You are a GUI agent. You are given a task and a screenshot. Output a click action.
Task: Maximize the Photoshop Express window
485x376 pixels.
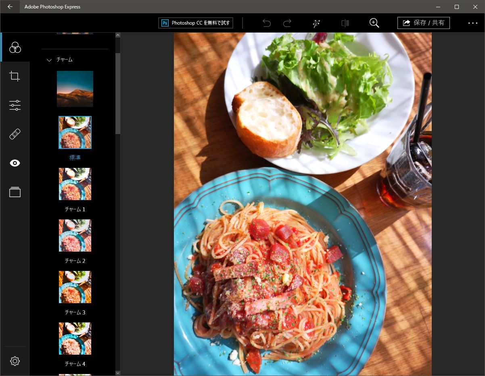click(x=457, y=7)
